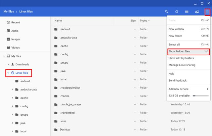Toggle Show all Play folders
This screenshot has width=212, height=136.
pyautogui.click(x=181, y=58)
